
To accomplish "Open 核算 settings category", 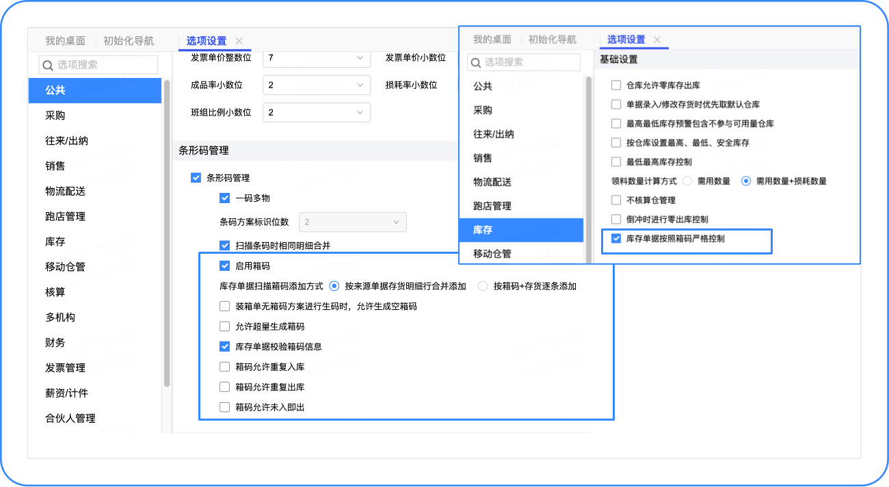I will coord(55,292).
